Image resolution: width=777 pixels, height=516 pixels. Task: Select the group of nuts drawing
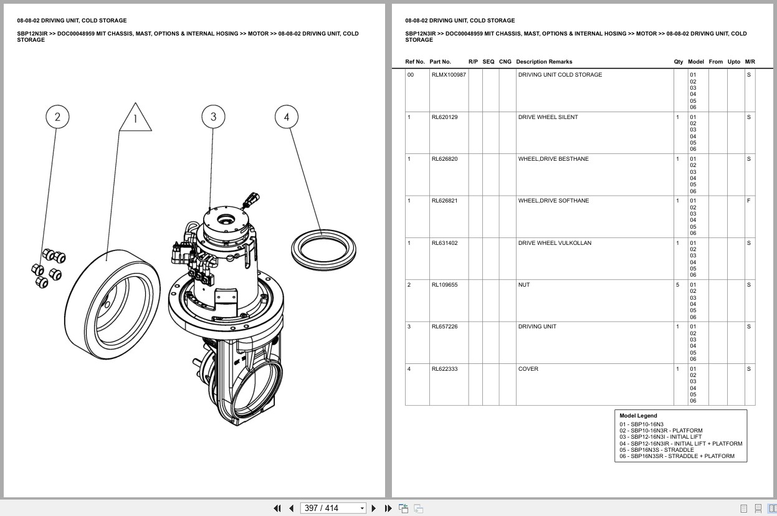tap(49, 268)
